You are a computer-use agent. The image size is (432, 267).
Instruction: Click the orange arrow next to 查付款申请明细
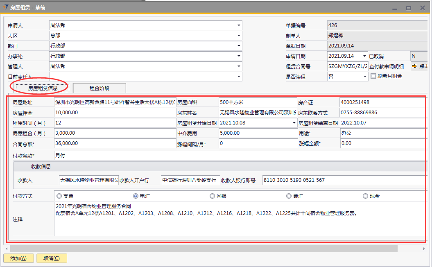414,66
